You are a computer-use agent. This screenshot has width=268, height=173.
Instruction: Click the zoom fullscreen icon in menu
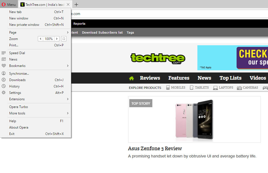pos(64,39)
